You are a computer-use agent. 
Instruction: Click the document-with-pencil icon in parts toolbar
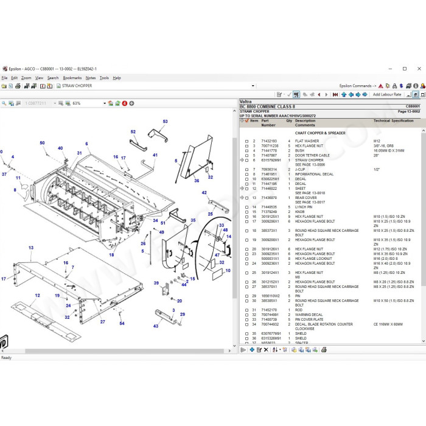279,94
